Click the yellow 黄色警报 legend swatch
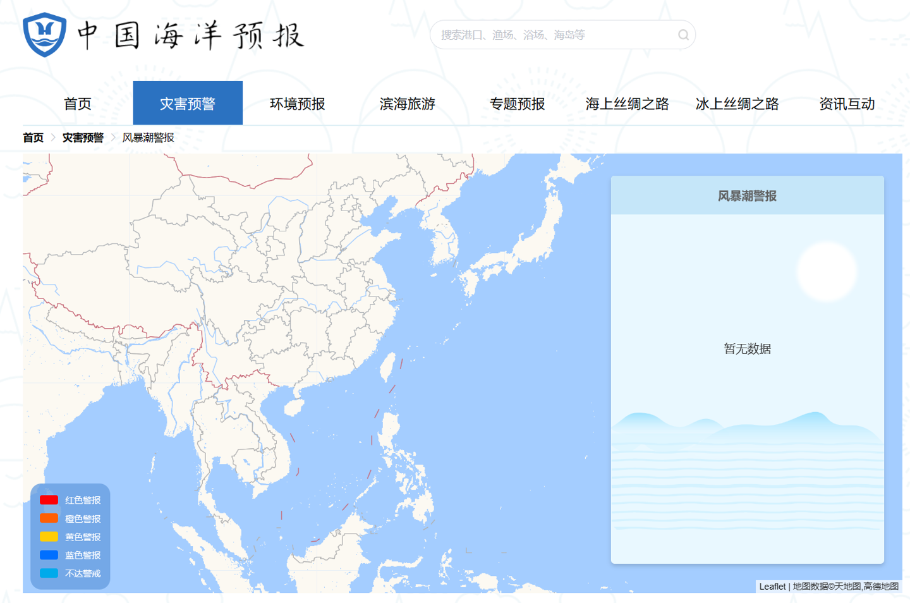This screenshot has width=910, height=603. pos(49,537)
